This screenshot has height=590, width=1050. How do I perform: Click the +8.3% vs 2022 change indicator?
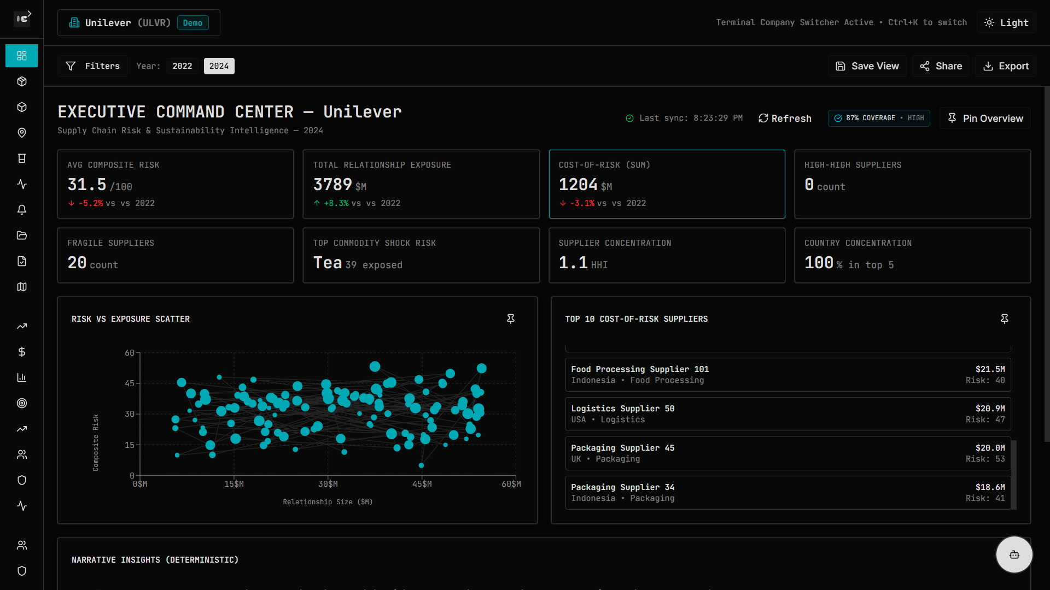pyautogui.click(x=357, y=203)
